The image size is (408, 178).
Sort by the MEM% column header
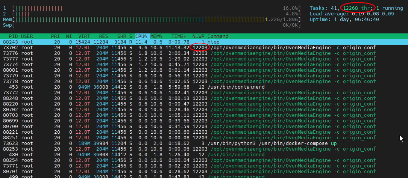[156, 36]
